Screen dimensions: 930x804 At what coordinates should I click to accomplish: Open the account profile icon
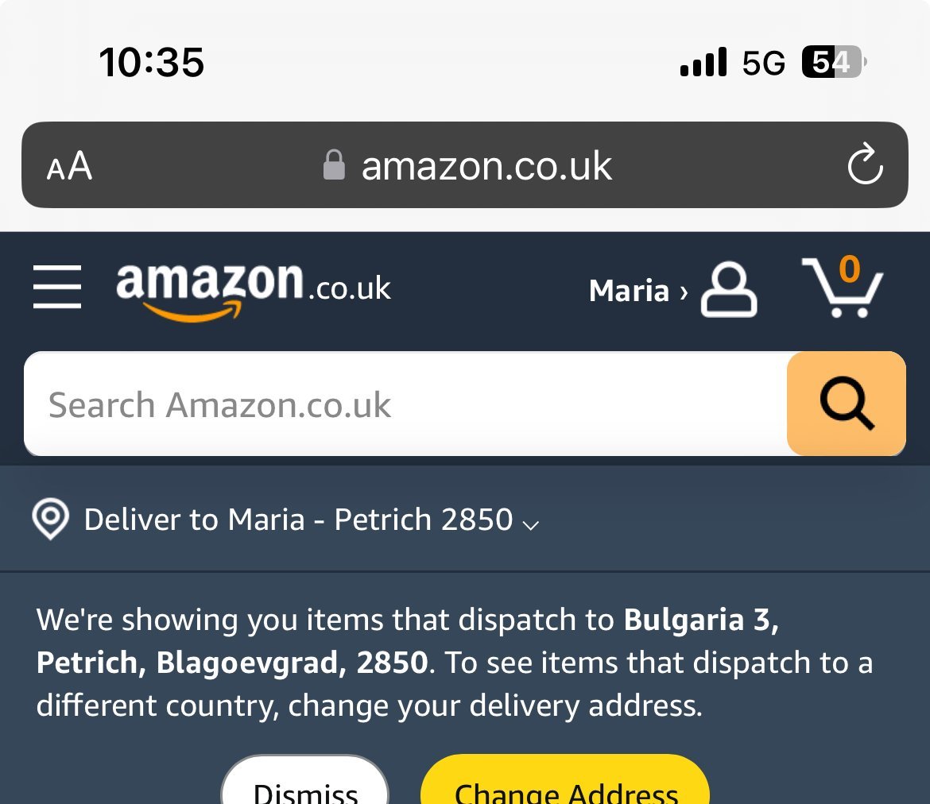pos(729,289)
